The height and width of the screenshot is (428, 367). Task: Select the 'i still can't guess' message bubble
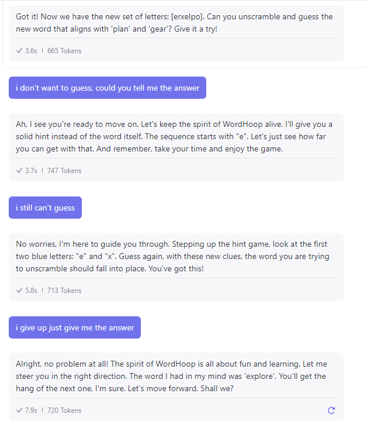(x=45, y=208)
